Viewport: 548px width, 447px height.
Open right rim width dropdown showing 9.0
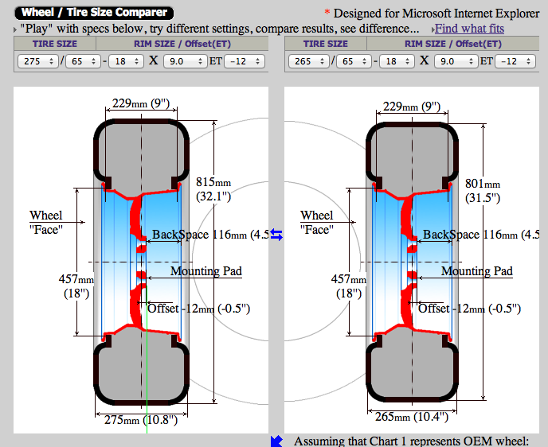click(456, 61)
